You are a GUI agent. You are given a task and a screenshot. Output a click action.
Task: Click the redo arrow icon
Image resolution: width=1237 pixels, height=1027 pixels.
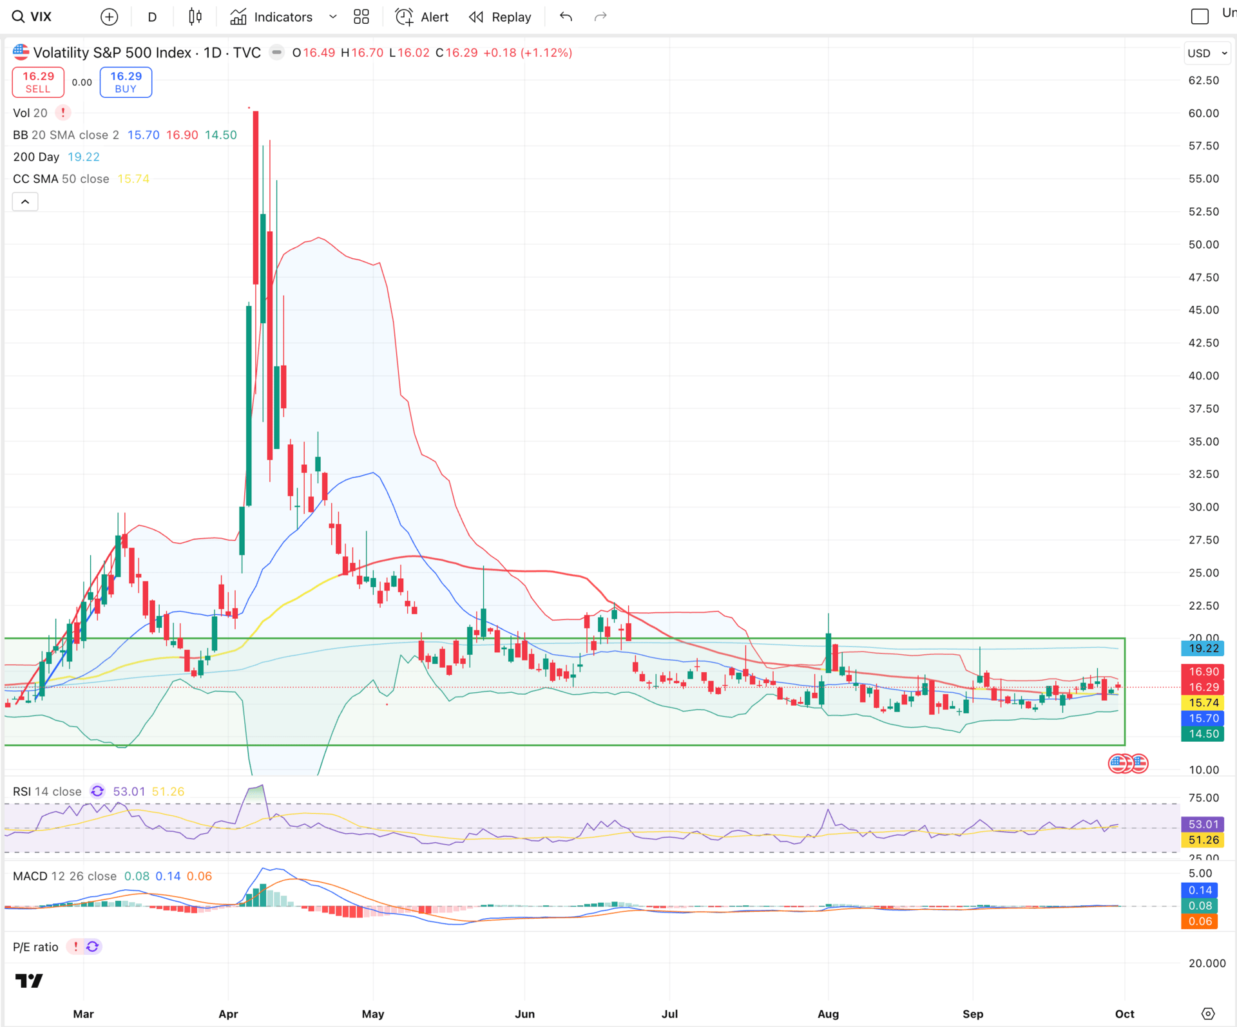[x=600, y=17]
